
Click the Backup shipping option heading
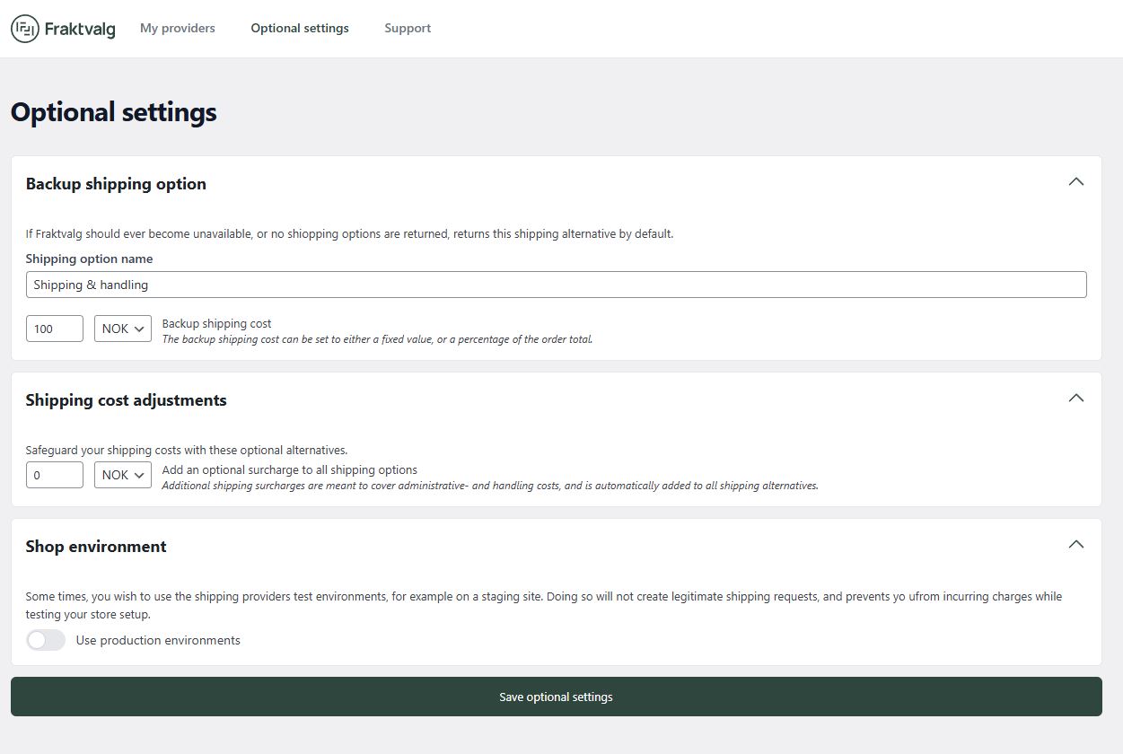(116, 183)
